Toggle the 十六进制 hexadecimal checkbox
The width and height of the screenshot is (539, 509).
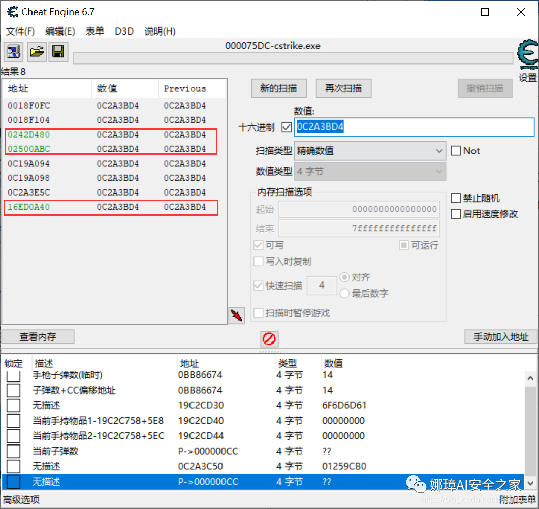(x=287, y=127)
